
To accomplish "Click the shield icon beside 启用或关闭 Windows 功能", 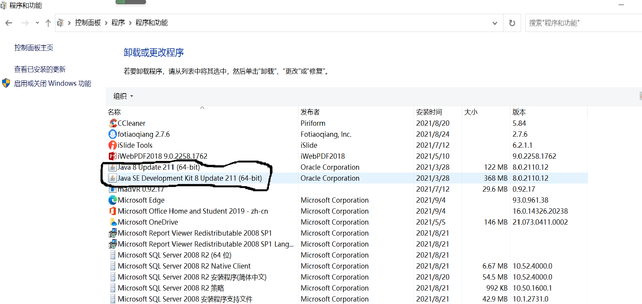I will pyautogui.click(x=6, y=83).
